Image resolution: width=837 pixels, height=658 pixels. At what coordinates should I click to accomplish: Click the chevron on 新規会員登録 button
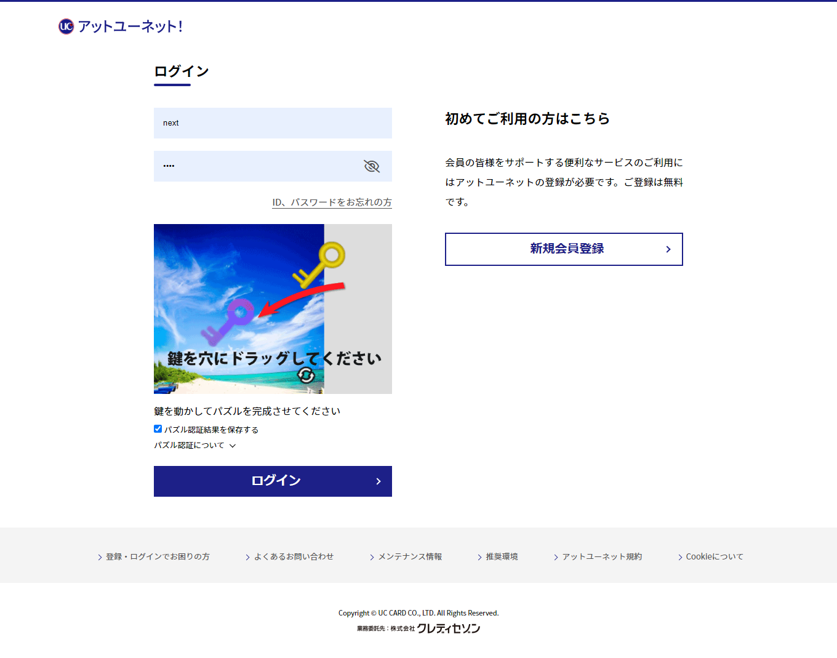point(668,249)
